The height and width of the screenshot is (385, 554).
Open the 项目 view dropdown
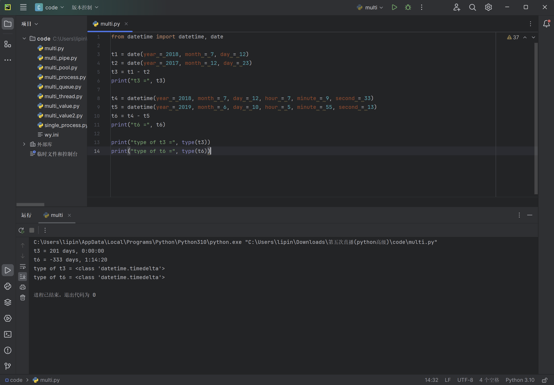click(30, 24)
